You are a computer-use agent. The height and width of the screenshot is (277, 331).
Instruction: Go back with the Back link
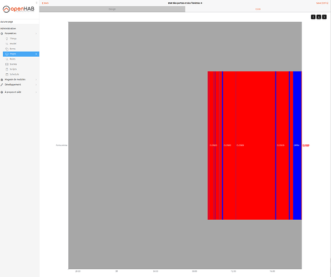point(45,3)
